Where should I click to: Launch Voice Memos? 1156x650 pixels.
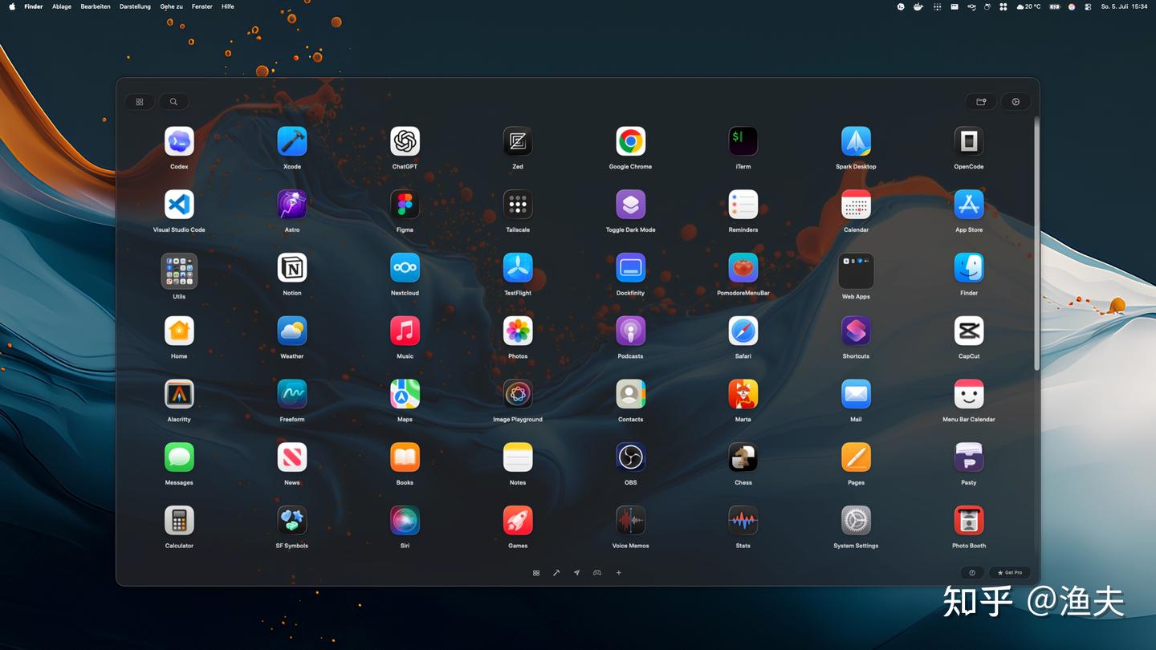pos(630,521)
